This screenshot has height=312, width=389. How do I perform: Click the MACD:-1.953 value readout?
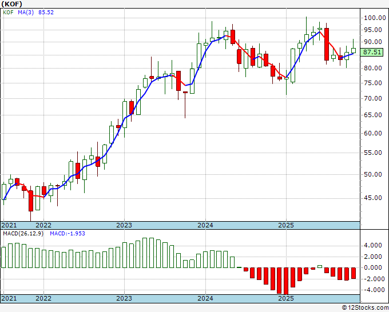click(x=68, y=234)
